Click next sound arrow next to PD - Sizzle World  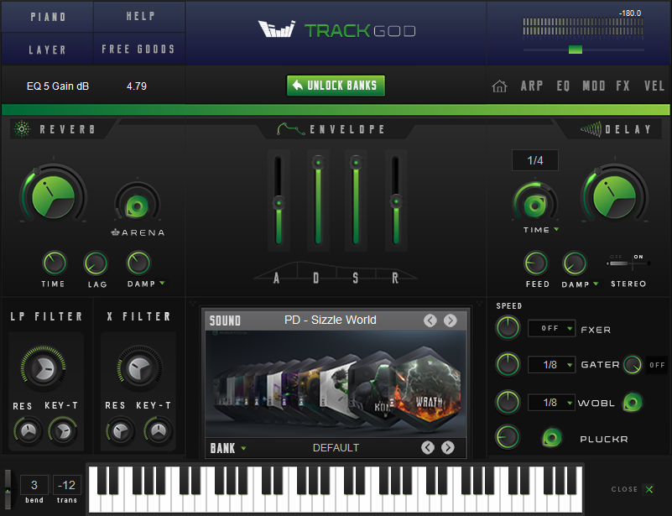point(450,321)
